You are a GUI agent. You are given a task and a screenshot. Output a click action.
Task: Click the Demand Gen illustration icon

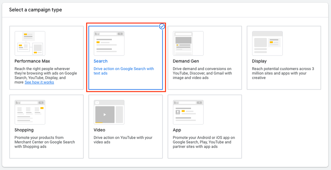(188, 44)
